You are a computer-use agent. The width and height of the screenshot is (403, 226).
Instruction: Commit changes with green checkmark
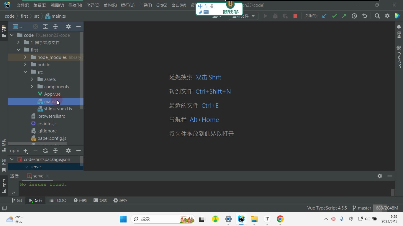pos(334,16)
